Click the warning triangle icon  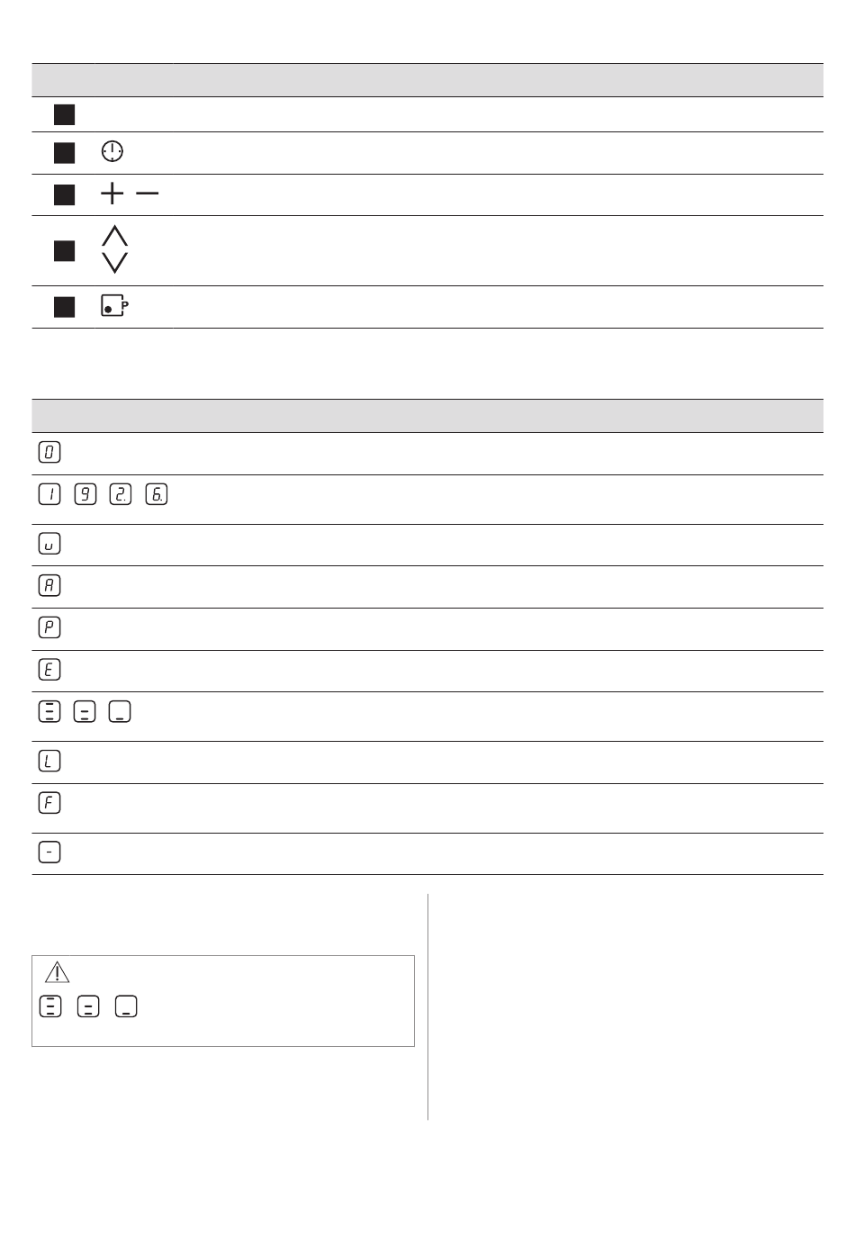(57, 972)
